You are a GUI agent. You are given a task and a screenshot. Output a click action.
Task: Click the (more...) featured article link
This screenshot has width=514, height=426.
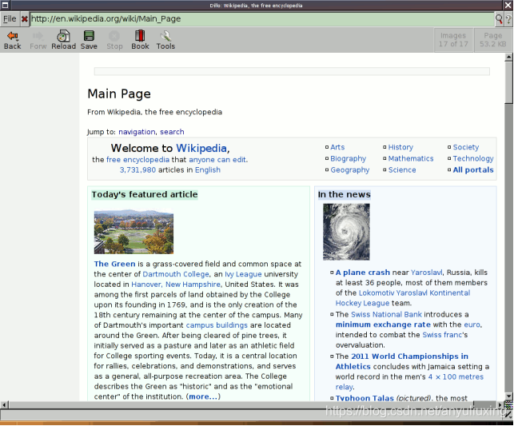click(203, 396)
